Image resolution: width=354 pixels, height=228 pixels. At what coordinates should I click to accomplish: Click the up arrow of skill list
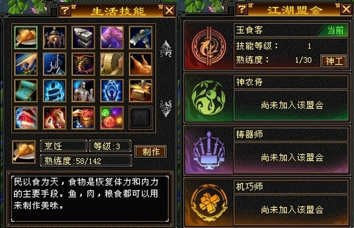click(x=166, y=49)
